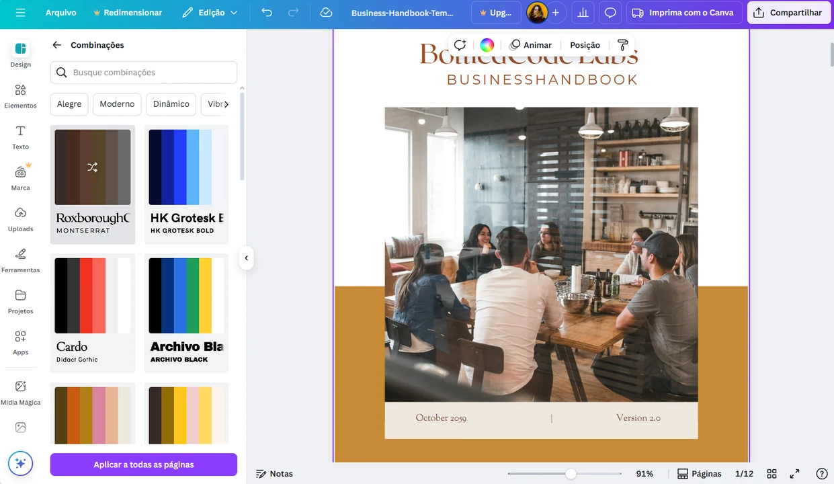The height and width of the screenshot is (484, 834).
Task: Click the 1/12 page indicator
Action: (x=744, y=474)
